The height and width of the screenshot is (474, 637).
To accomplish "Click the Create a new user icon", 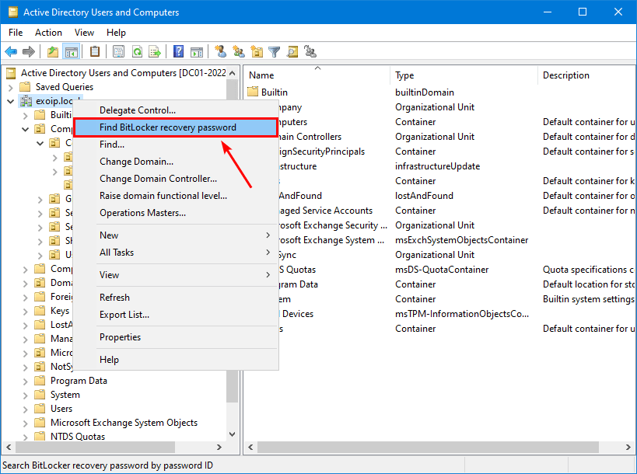I will 220,51.
